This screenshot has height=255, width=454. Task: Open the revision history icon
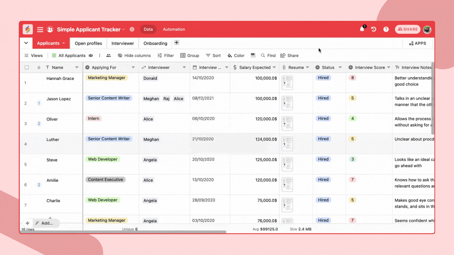374,29
